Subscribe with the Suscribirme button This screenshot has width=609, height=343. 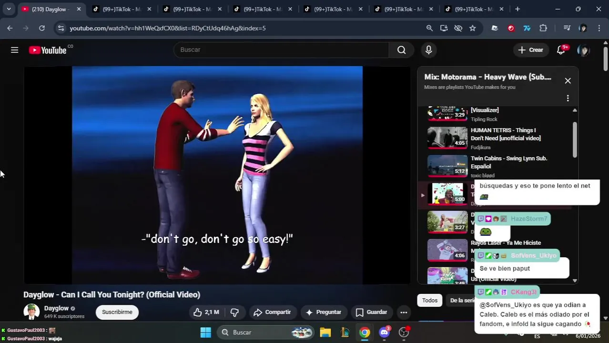[117, 313]
